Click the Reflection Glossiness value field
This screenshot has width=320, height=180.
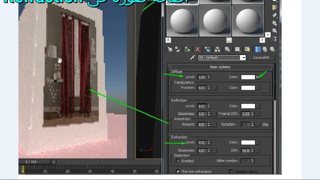[202, 114]
